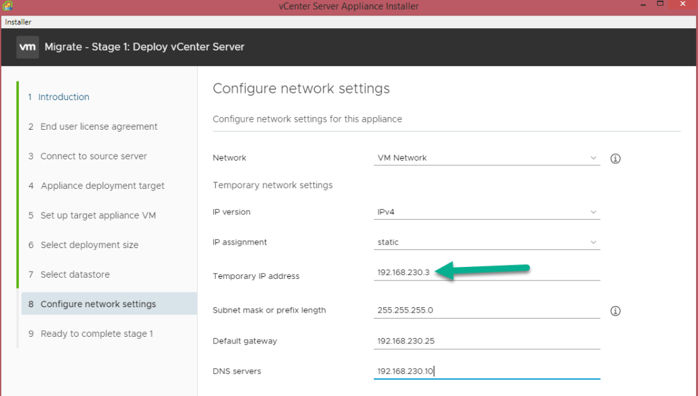Select Configure network settings step
Viewport: 698px width, 396px height.
click(98, 304)
